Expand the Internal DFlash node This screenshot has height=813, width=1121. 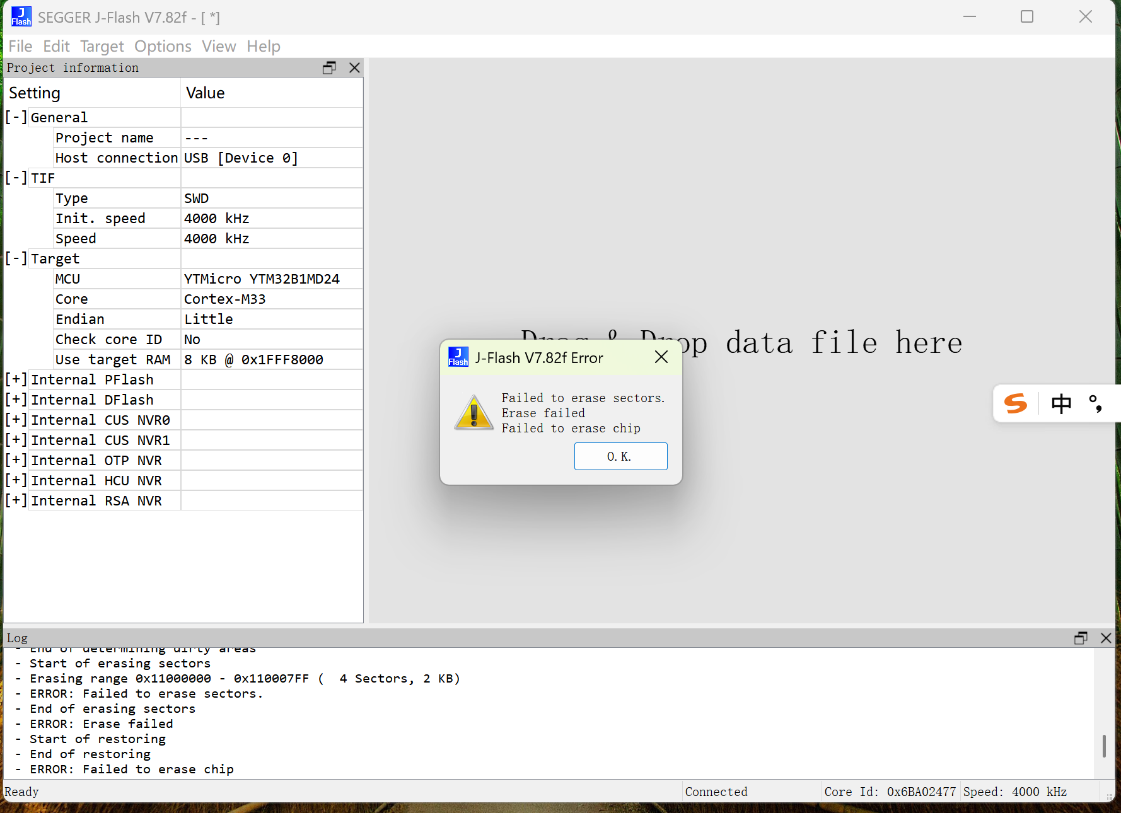(16, 400)
